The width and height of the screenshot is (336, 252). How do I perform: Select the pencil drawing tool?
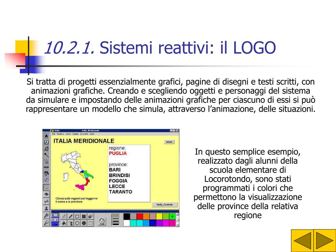pos(64,217)
